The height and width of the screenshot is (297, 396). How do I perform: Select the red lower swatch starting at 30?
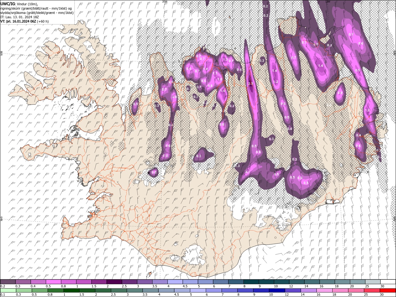tap(388, 291)
